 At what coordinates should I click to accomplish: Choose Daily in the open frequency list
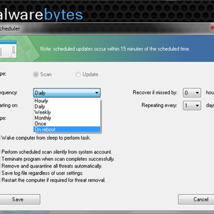click(x=67, y=106)
